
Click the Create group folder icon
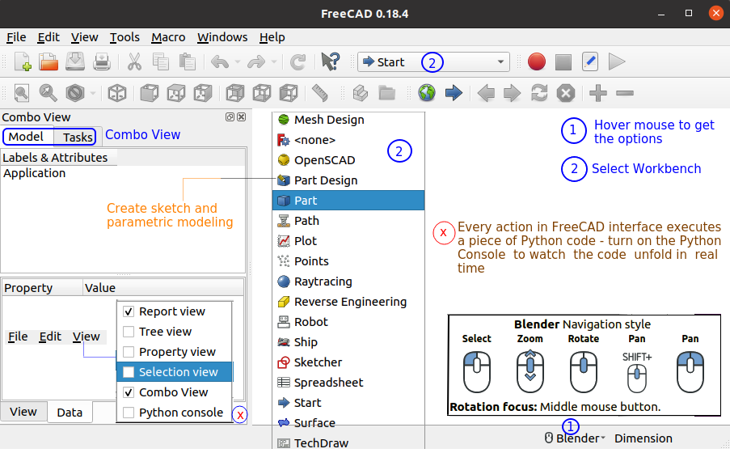tap(387, 93)
